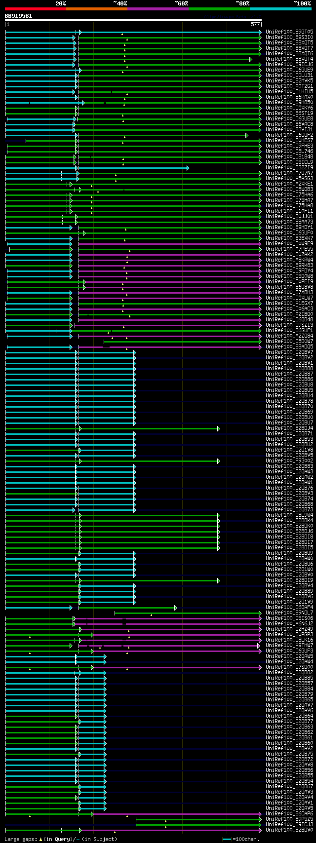This screenshot has height=843, width=316.
Task: Select the UniRef100_Q6GUF2 label
Action: (x=289, y=135)
